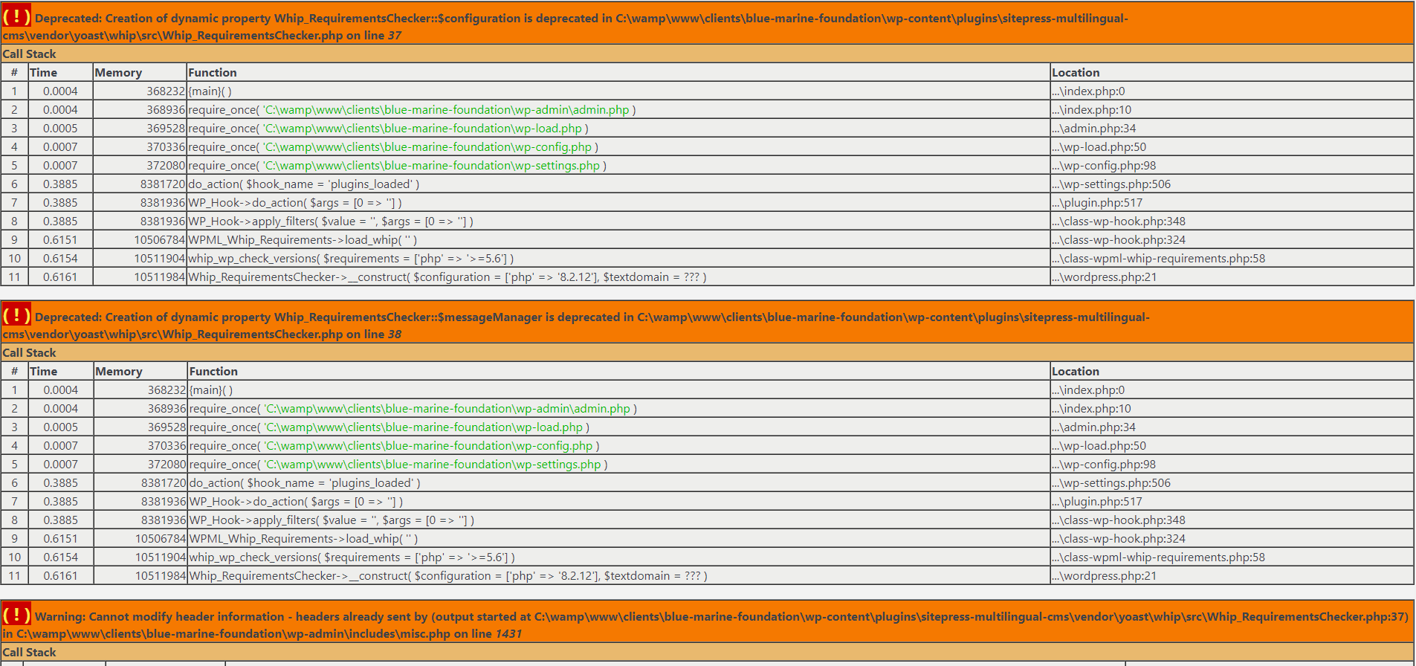Screen dimensions: 1416x666
Task: Click location '...\plugin.php:517' in $messageManager stack
Action: [1097, 501]
